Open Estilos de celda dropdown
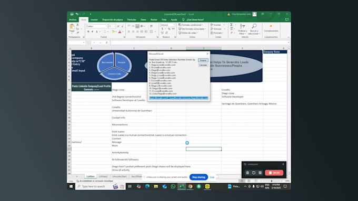Screen dimensions: 358x201 pos(188,33)
